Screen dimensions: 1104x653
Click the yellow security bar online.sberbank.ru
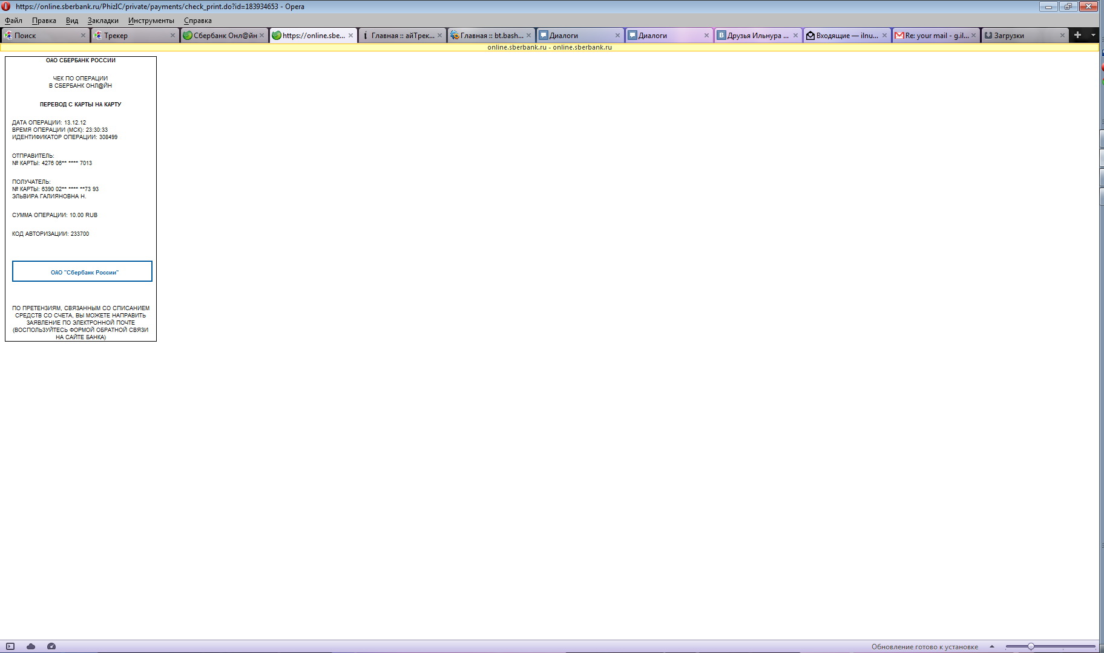coord(550,47)
